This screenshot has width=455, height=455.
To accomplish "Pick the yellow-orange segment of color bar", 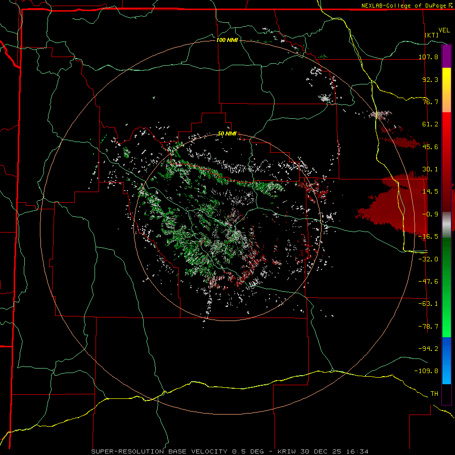I will tap(446, 90).
